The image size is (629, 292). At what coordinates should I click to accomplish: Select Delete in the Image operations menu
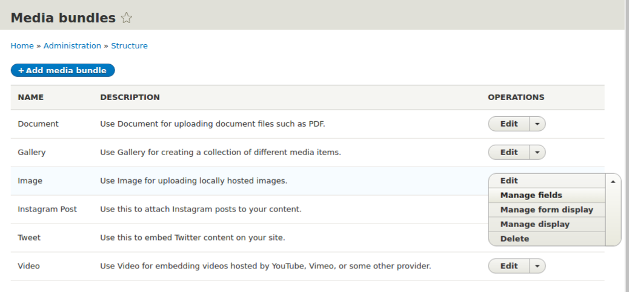514,239
